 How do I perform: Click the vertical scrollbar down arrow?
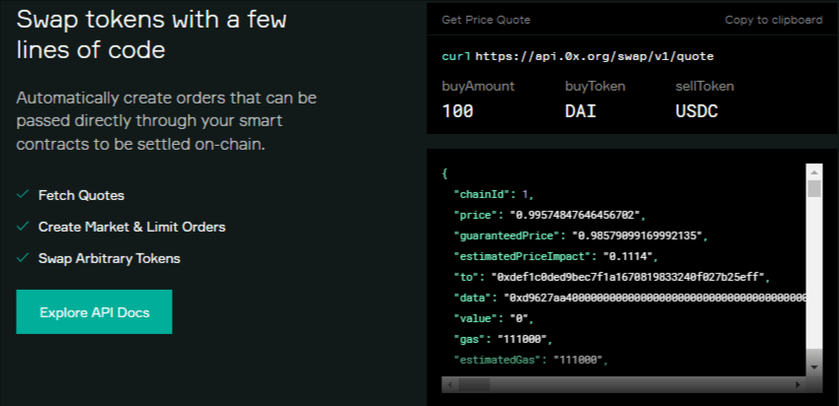[814, 368]
